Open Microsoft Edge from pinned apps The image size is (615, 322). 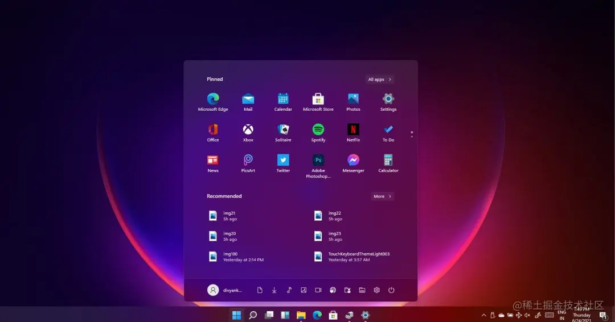(213, 102)
